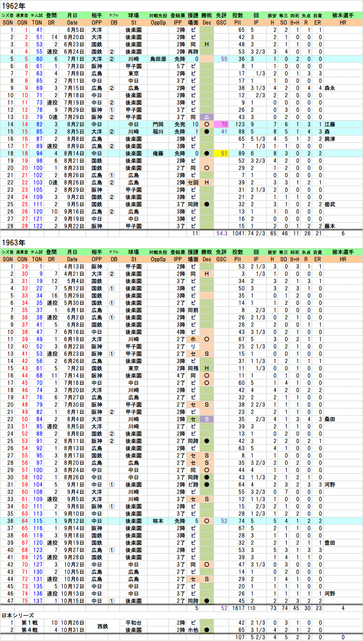Select the highlighted GSC value 70

point(222,124)
